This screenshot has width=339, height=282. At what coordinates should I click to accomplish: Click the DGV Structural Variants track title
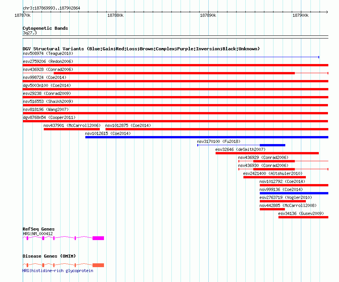coord(141,49)
